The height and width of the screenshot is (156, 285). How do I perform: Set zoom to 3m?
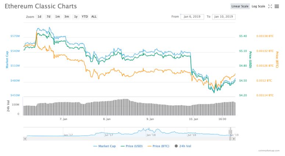[x=67, y=16]
